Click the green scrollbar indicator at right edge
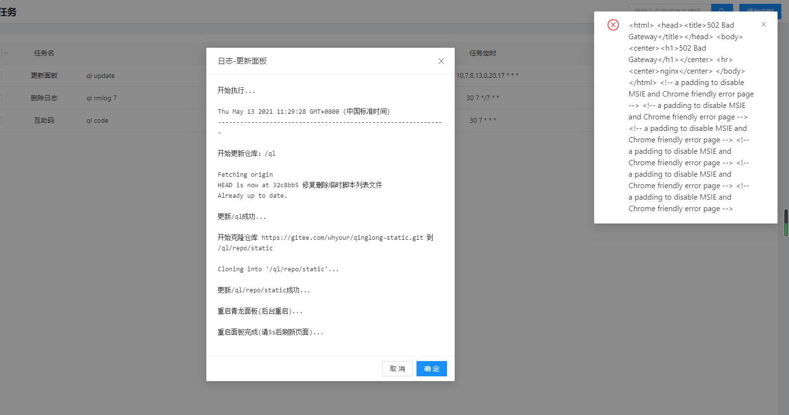 click(x=786, y=223)
